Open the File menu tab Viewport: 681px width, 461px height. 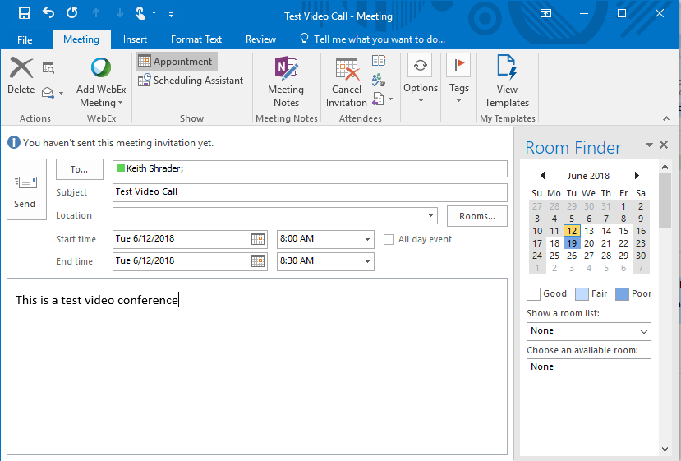click(x=25, y=39)
